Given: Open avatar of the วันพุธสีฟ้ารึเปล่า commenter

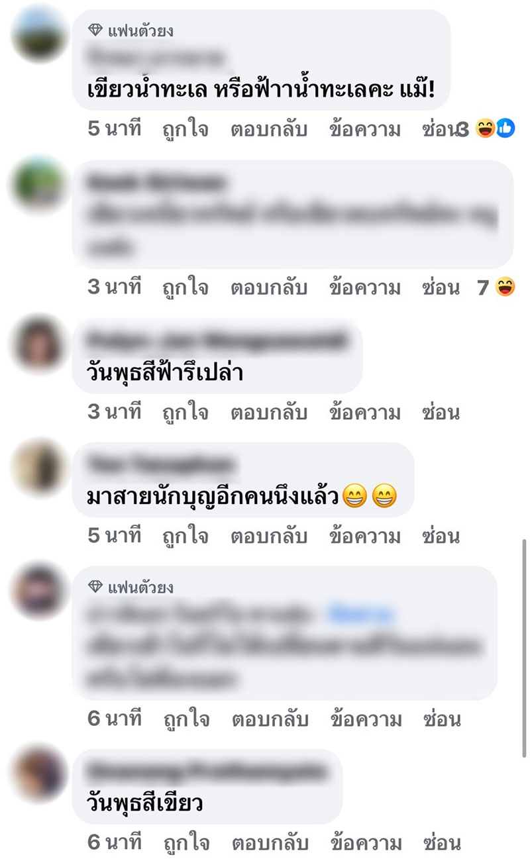Looking at the screenshot, I should tap(40, 343).
